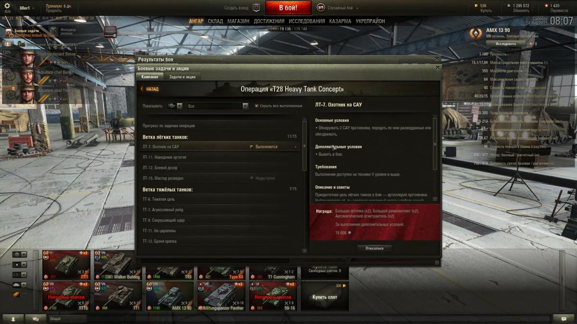Click the red В бой! button

tap(288, 8)
